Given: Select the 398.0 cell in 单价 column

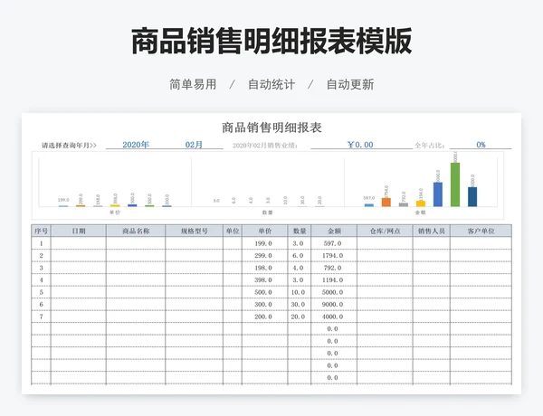Looking at the screenshot, I should point(264,280).
